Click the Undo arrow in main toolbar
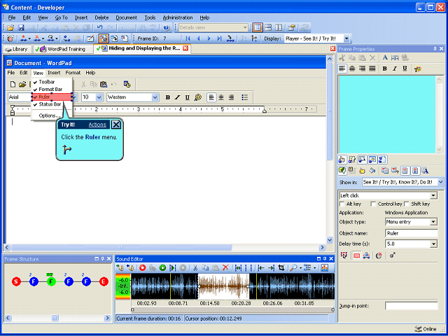The height and width of the screenshot is (336, 448). point(99,28)
